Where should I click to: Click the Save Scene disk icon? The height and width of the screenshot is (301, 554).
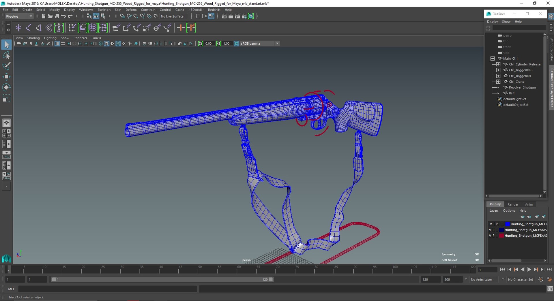[x=57, y=16]
